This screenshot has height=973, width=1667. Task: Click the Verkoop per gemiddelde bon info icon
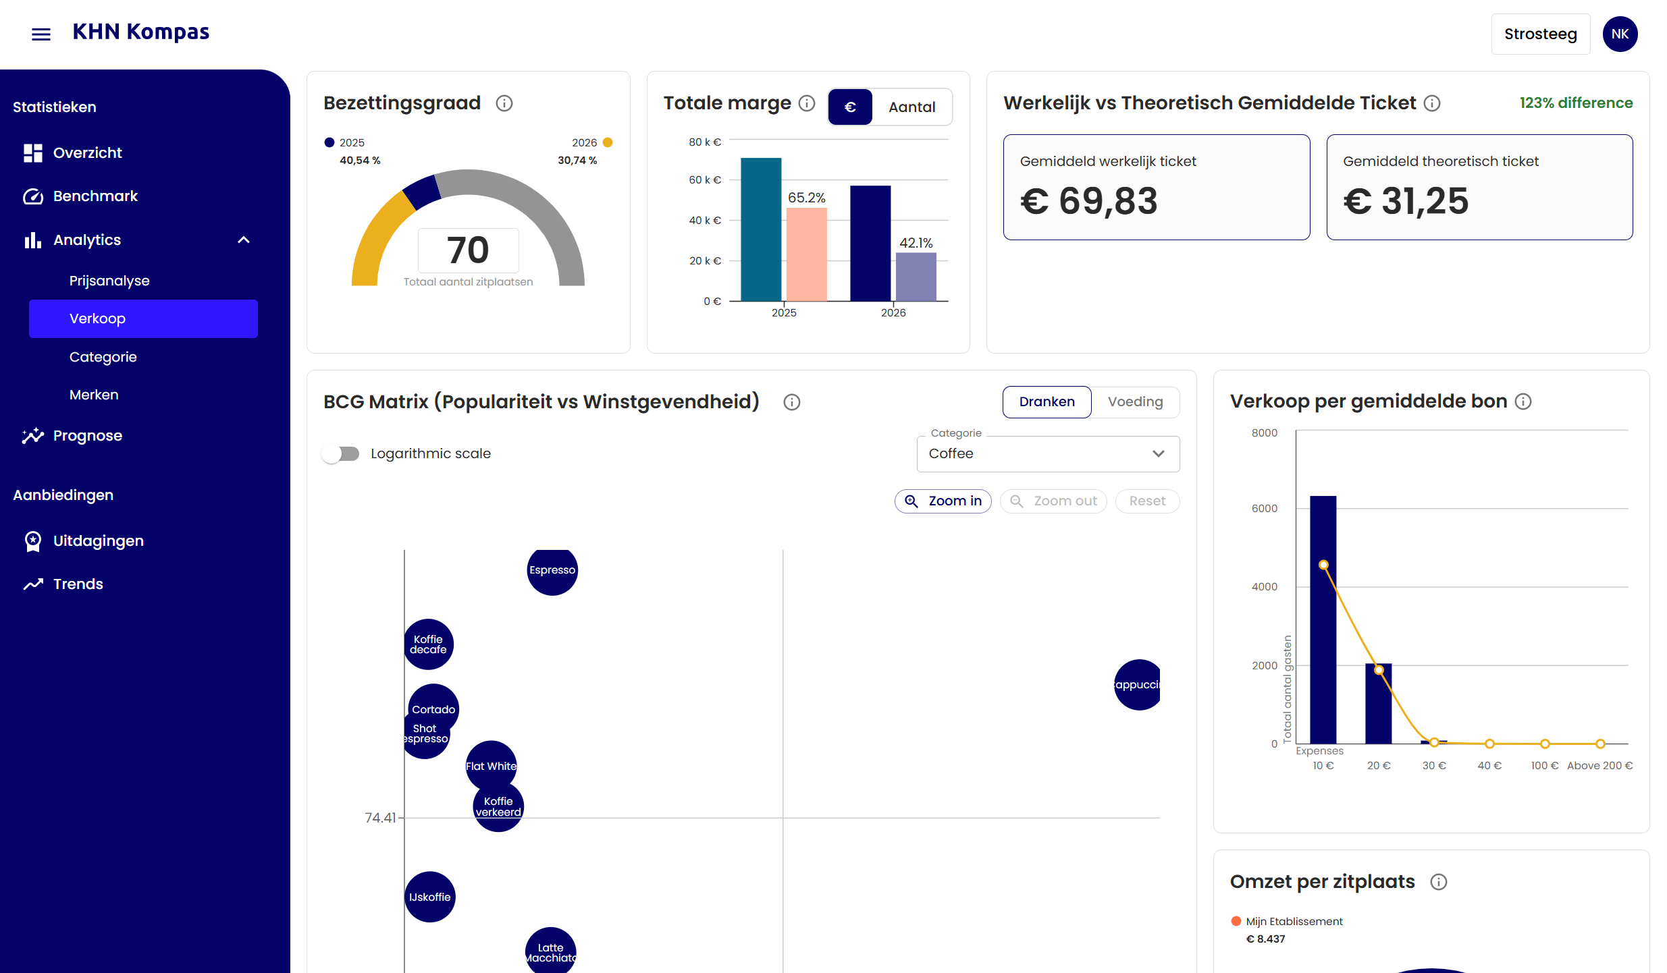pos(1523,401)
